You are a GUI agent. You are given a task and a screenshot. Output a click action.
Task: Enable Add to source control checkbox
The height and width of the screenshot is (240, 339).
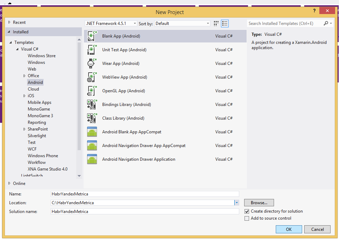click(247, 218)
